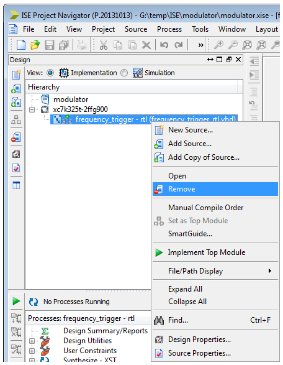Screen dimensions: 283x365
Task: Open the Project menu
Action: [x=103, y=29]
